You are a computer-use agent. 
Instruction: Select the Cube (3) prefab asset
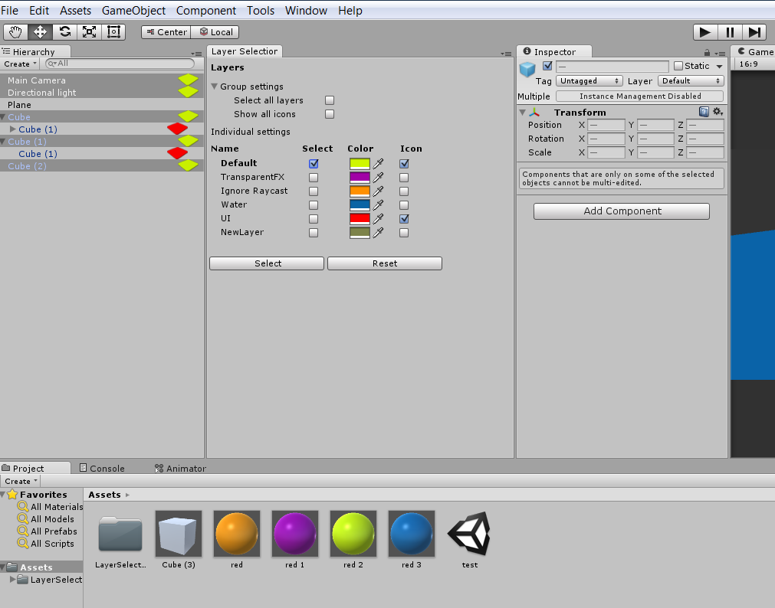point(179,534)
